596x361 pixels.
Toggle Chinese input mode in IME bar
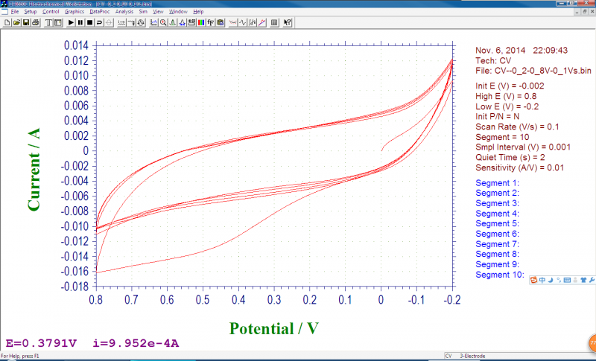542,280
